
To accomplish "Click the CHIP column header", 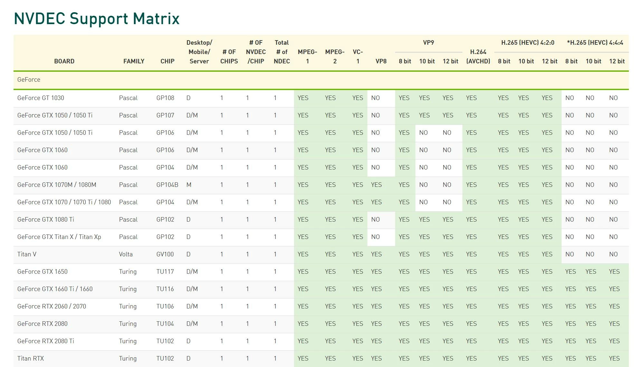I will pyautogui.click(x=167, y=61).
